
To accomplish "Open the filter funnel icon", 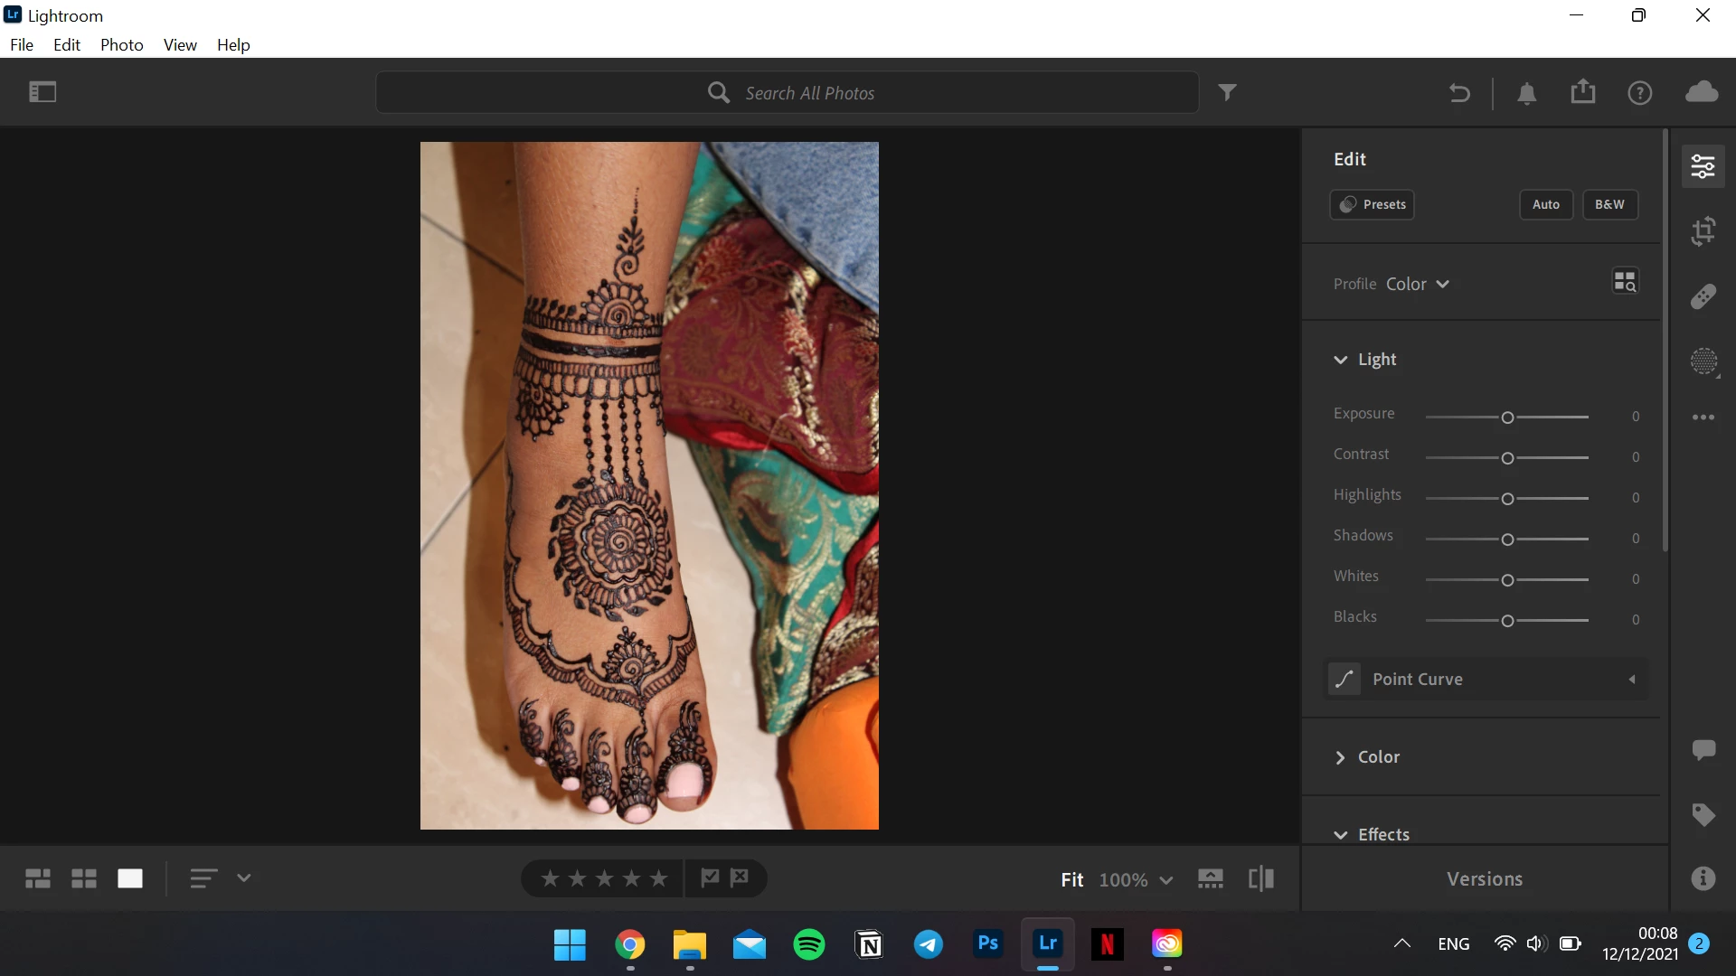I will (1227, 92).
